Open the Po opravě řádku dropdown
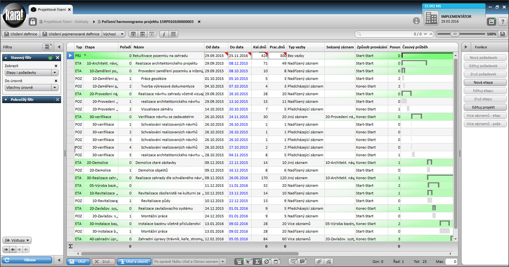509x267 pixels. (x=189, y=261)
